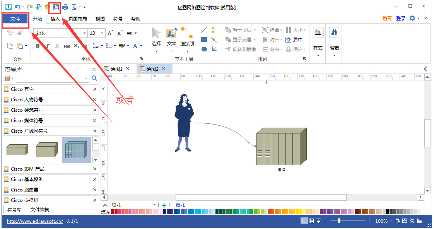The image size is (434, 229).
Task: Click the 登录 (Login) link
Action: point(401,18)
